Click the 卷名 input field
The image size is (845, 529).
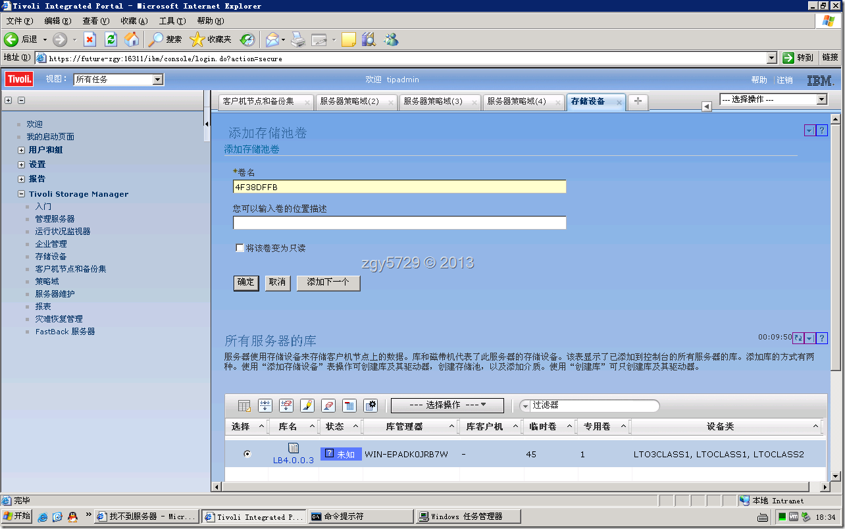[399, 187]
